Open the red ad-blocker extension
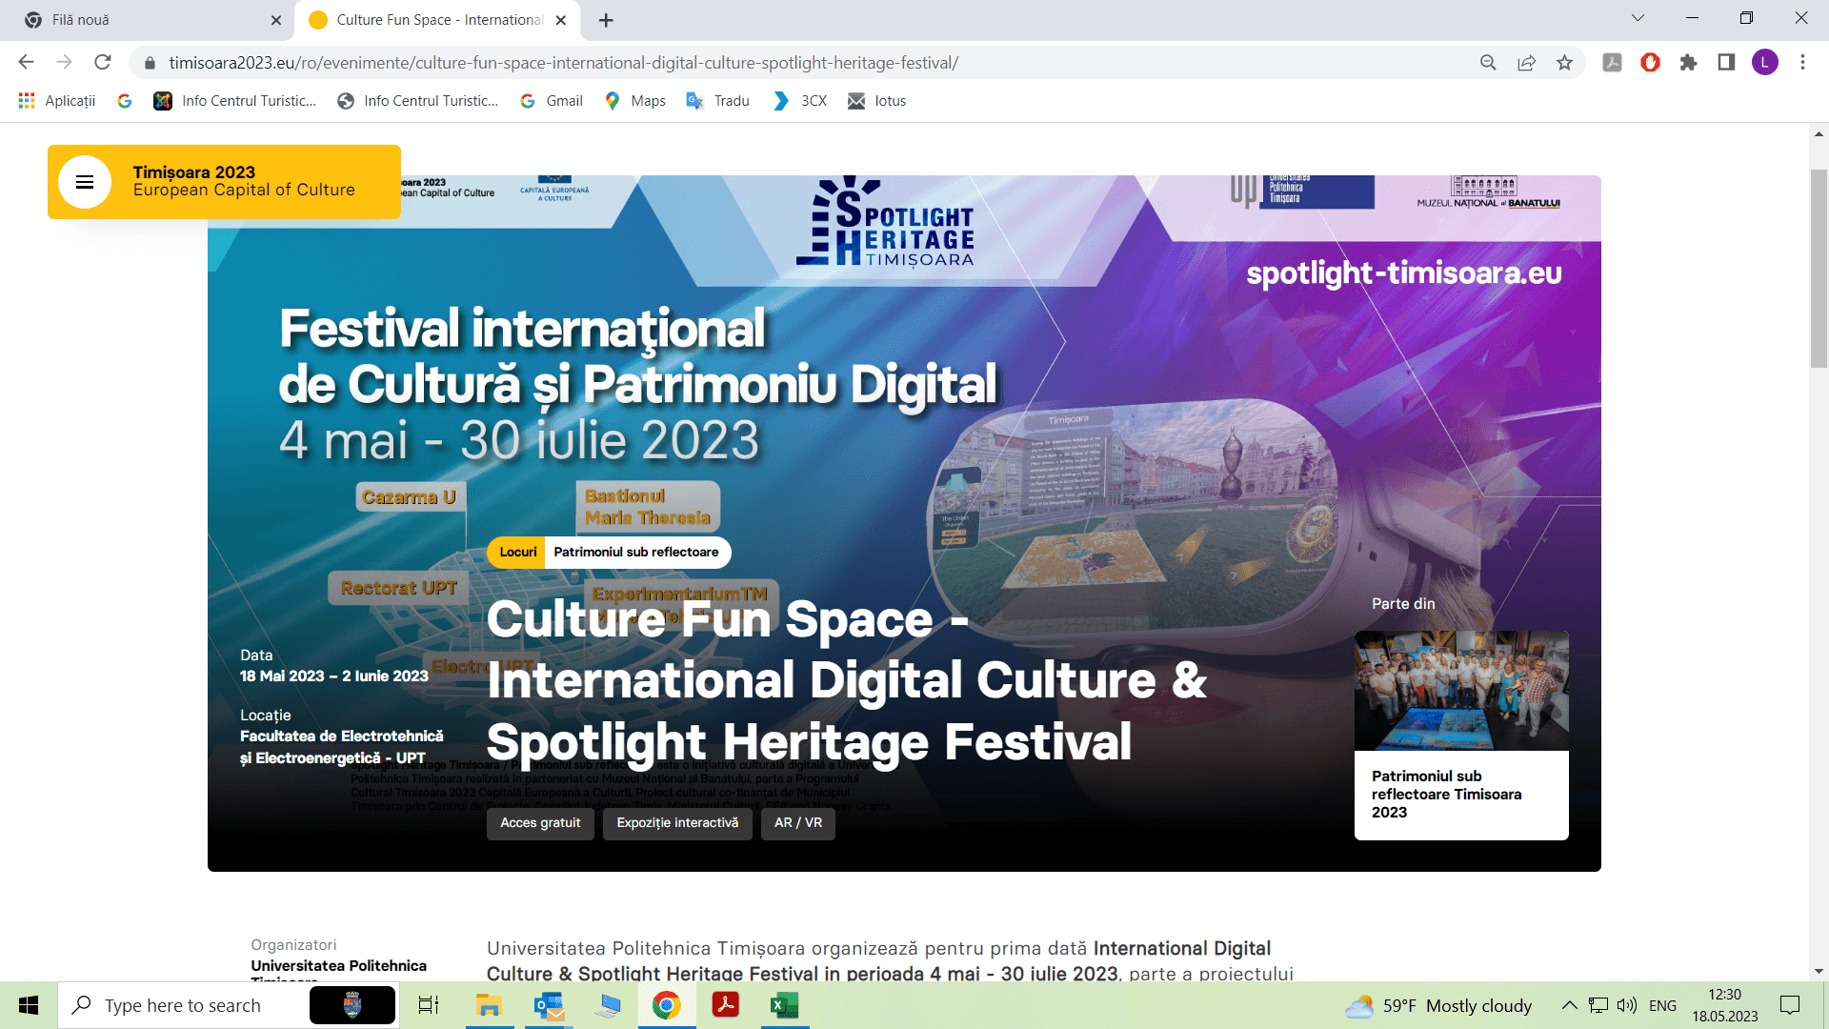The height and width of the screenshot is (1029, 1829). point(1650,63)
